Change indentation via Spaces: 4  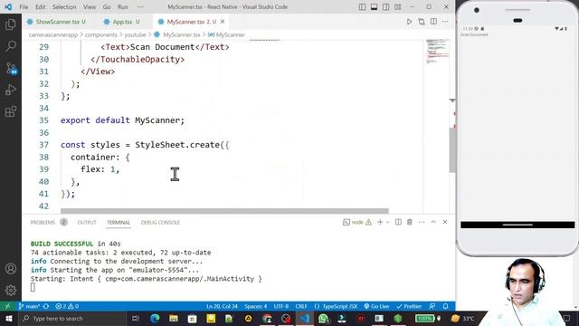255,306
